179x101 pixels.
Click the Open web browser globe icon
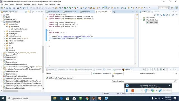122,8
